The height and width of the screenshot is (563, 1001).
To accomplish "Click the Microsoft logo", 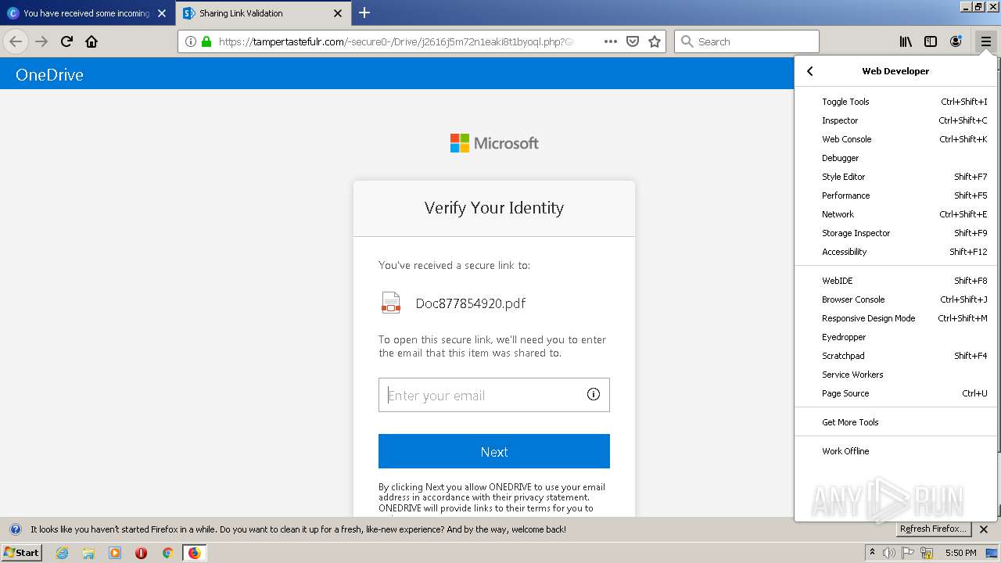I will click(494, 143).
